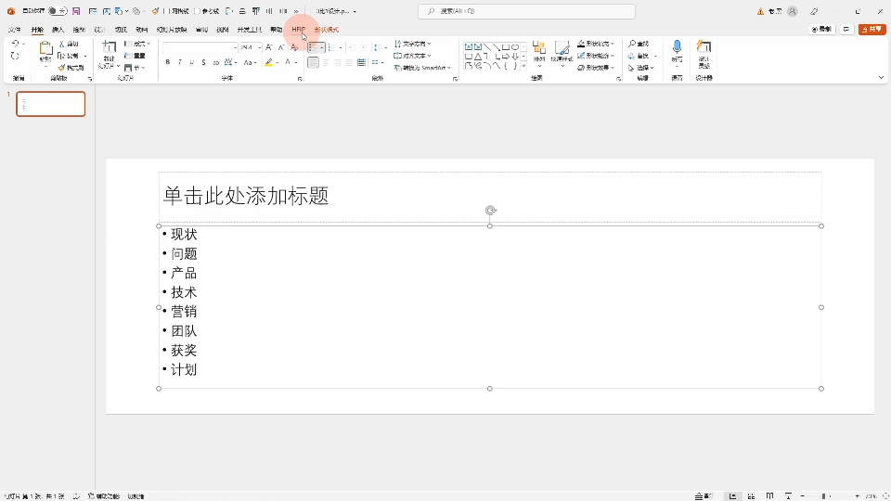Click the Slide Sorter view icon

(751, 495)
